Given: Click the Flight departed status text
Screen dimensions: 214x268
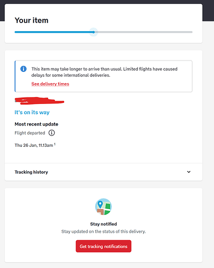Looking at the screenshot, I should pos(30,133).
